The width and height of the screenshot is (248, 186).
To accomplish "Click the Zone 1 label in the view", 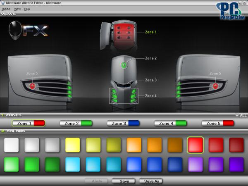I will click(x=151, y=32).
